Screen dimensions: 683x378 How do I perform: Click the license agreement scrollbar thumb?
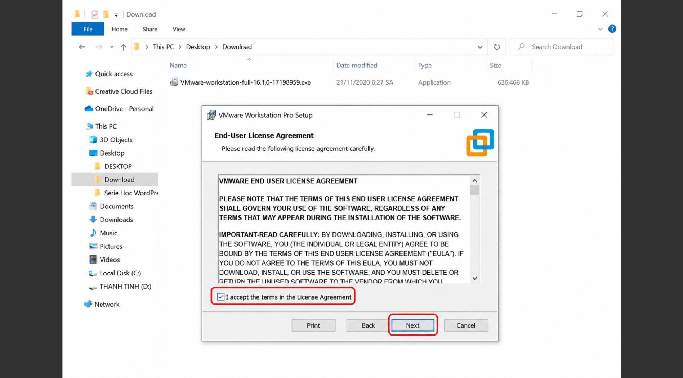click(x=474, y=190)
